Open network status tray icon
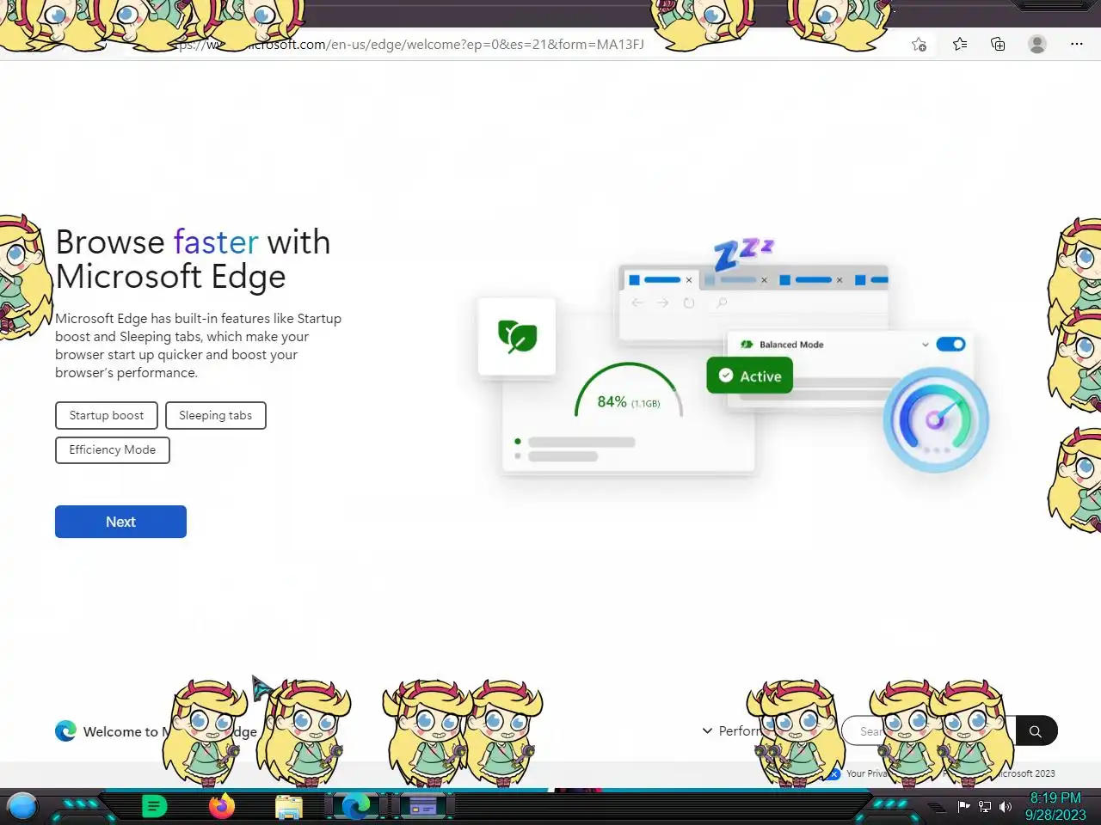The width and height of the screenshot is (1101, 825). point(985,806)
